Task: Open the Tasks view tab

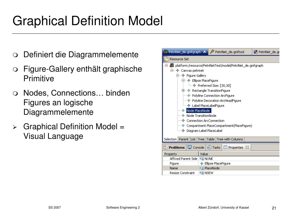Action: tap(214, 147)
